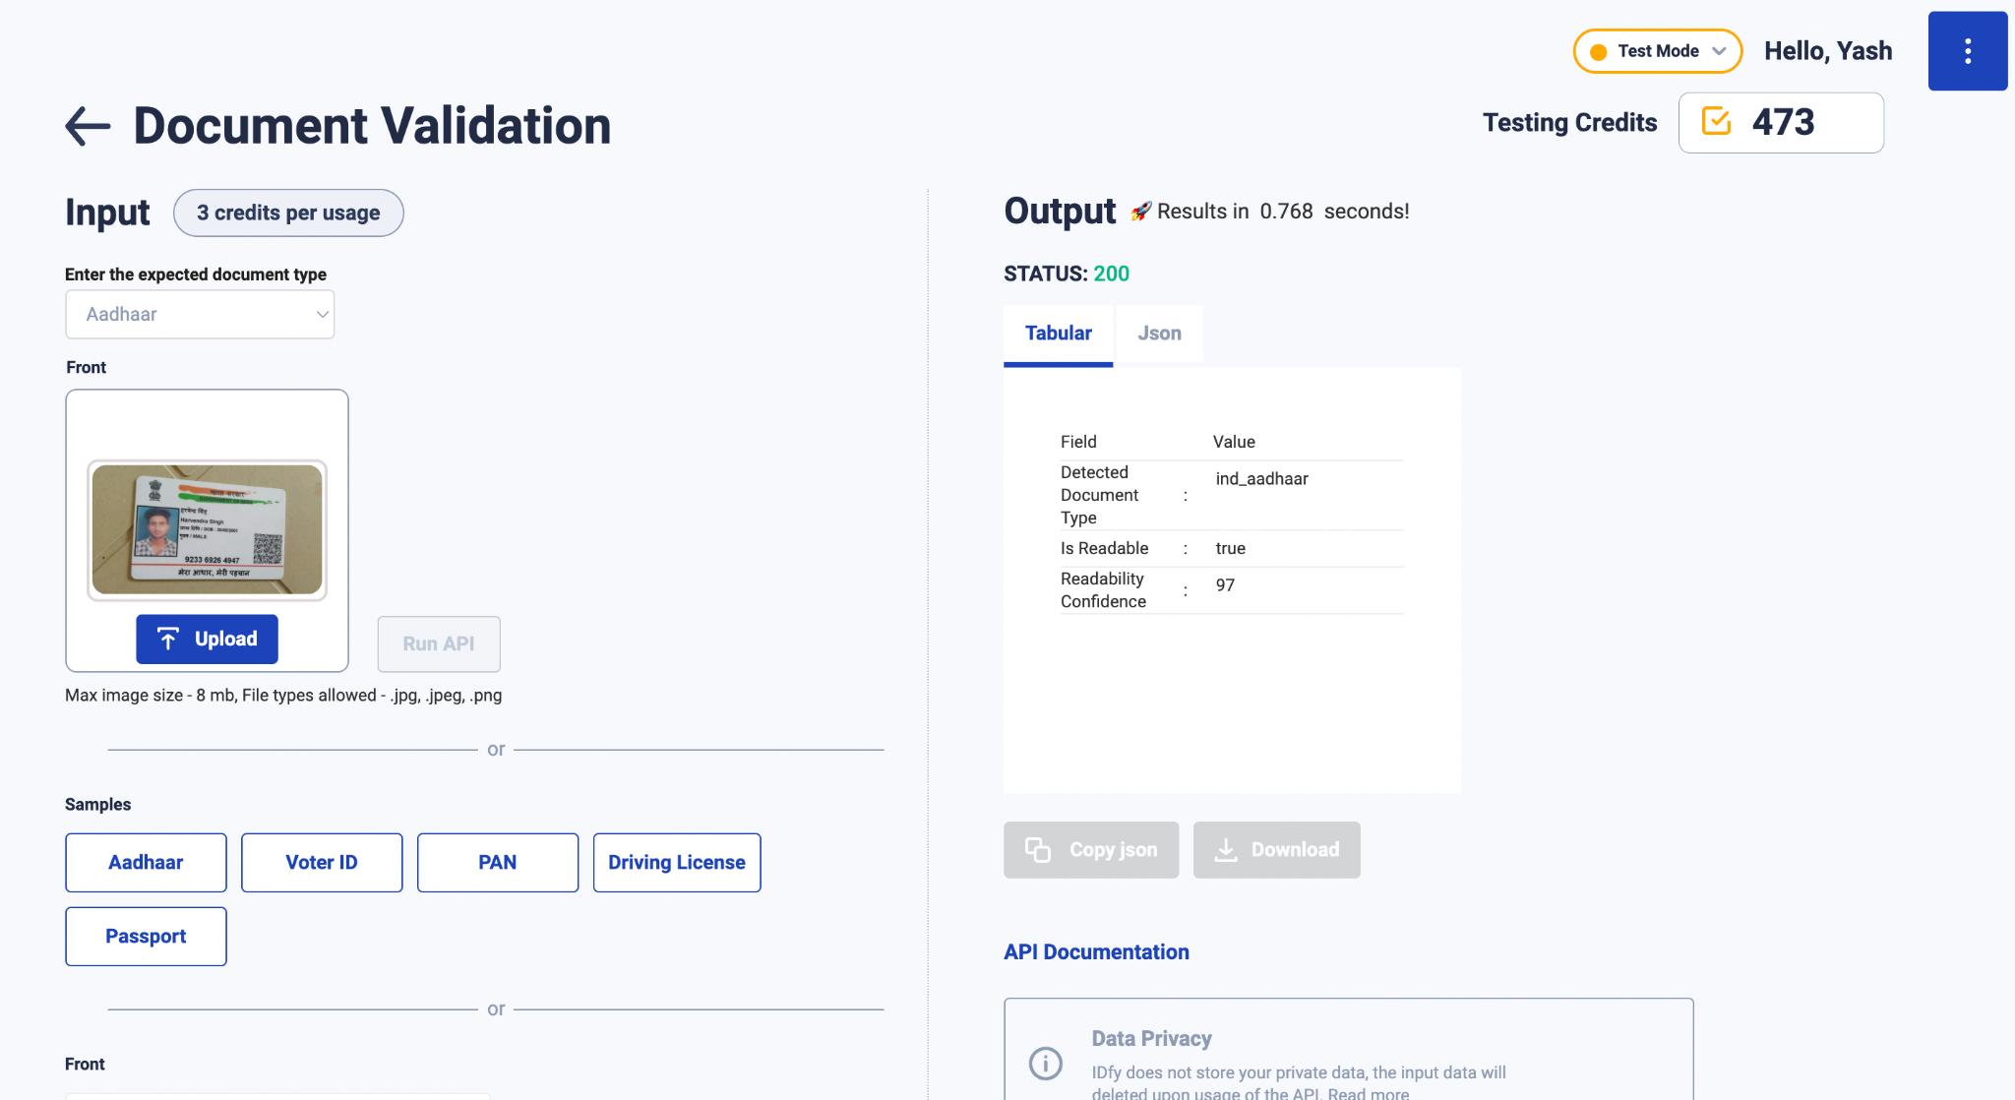
Task: Click the orange Test Mode status dot
Action: click(1599, 51)
